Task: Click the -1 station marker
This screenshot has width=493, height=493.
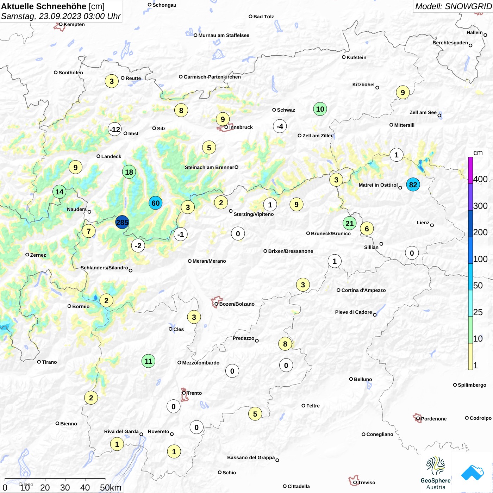Action: tap(181, 234)
